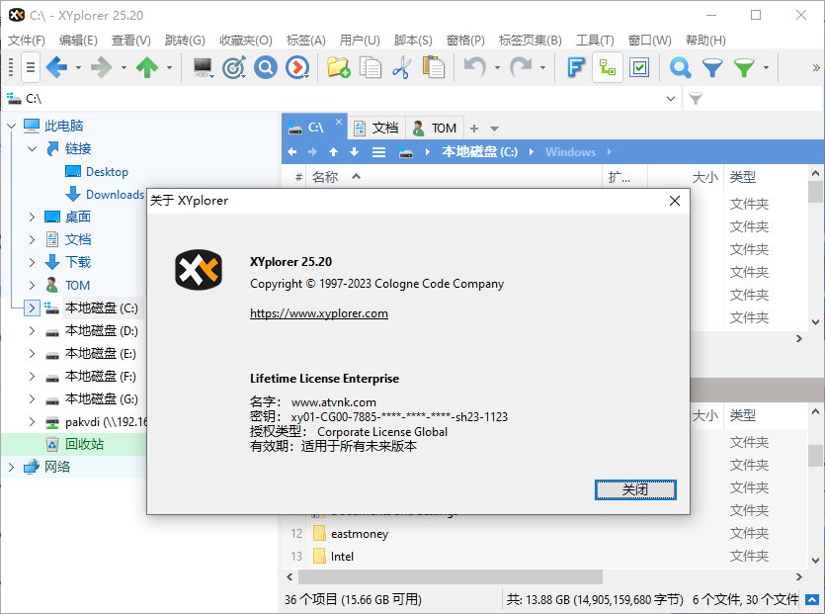This screenshot has width=825, height=614.
Task: Add a new tab with plus button
Action: (x=474, y=129)
